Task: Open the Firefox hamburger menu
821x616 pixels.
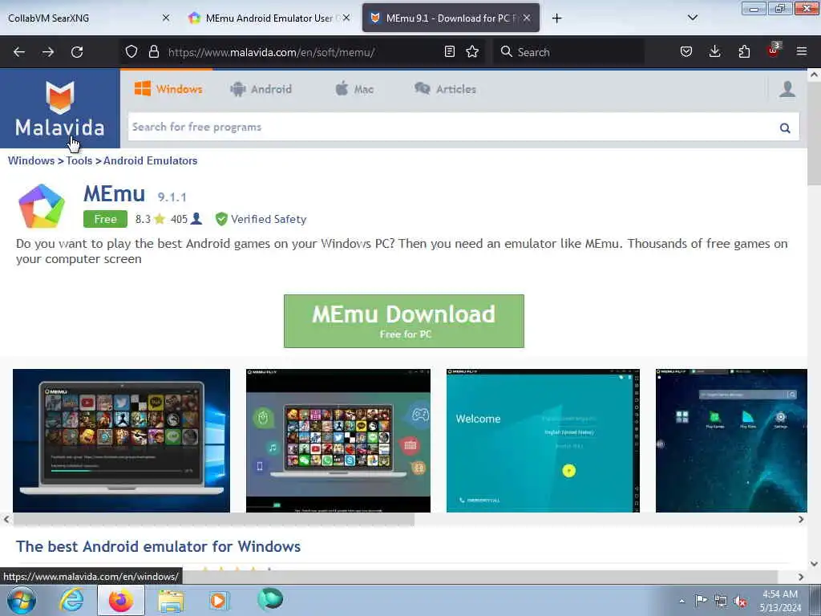Action: tap(802, 51)
